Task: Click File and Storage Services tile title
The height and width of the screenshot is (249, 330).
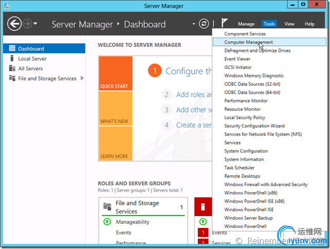Action: click(137, 207)
